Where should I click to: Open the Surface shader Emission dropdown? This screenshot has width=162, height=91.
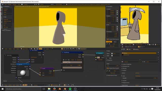click(x=146, y=73)
